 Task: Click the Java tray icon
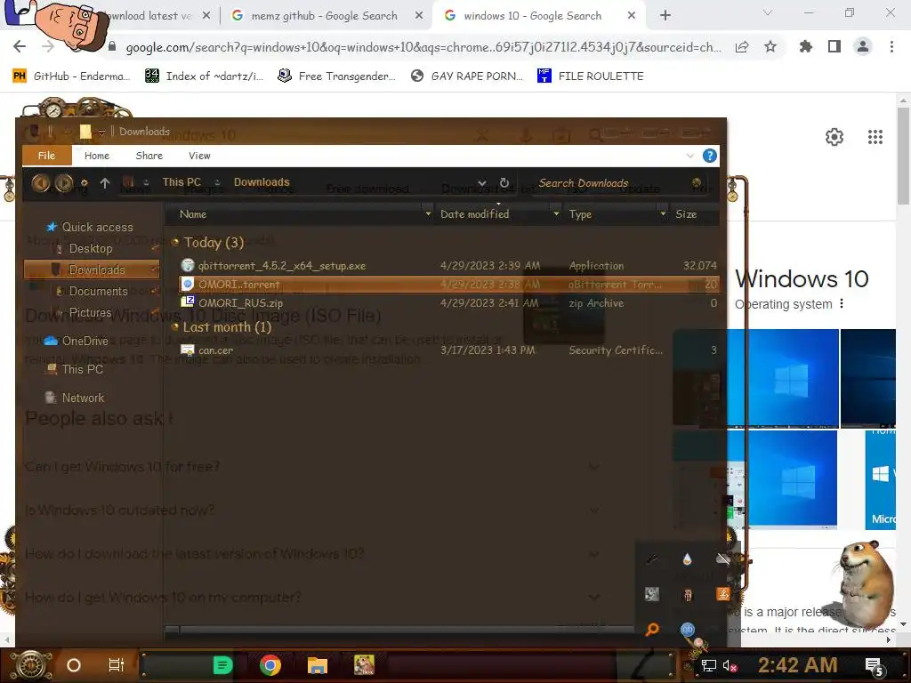(722, 593)
